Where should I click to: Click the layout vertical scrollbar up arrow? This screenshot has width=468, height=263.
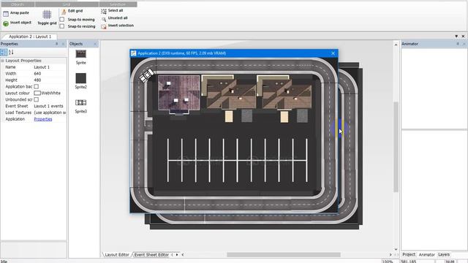[396, 45]
